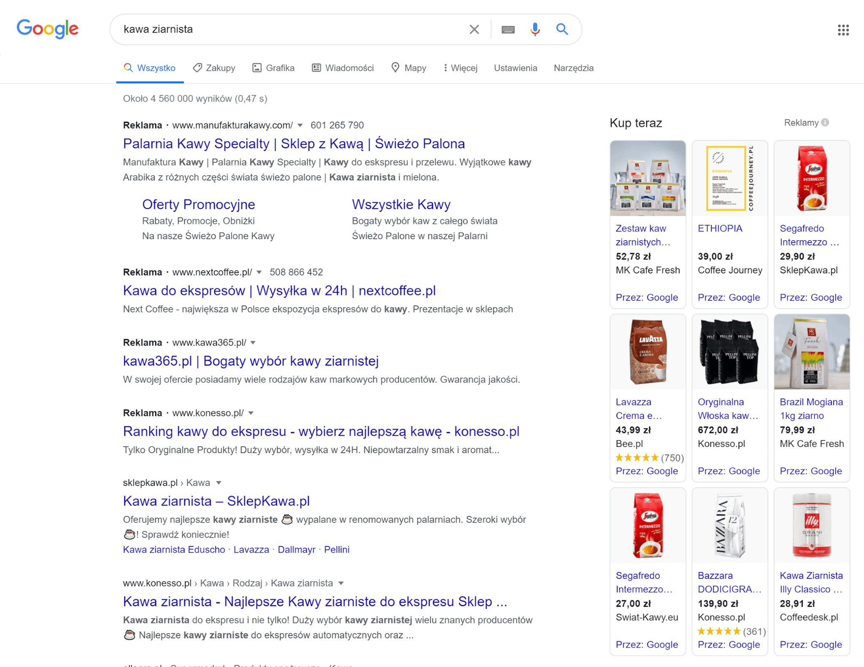Screen dimensions: 864x667
Task: Open Oferty Promocyjne sitelink
Action: [198, 204]
